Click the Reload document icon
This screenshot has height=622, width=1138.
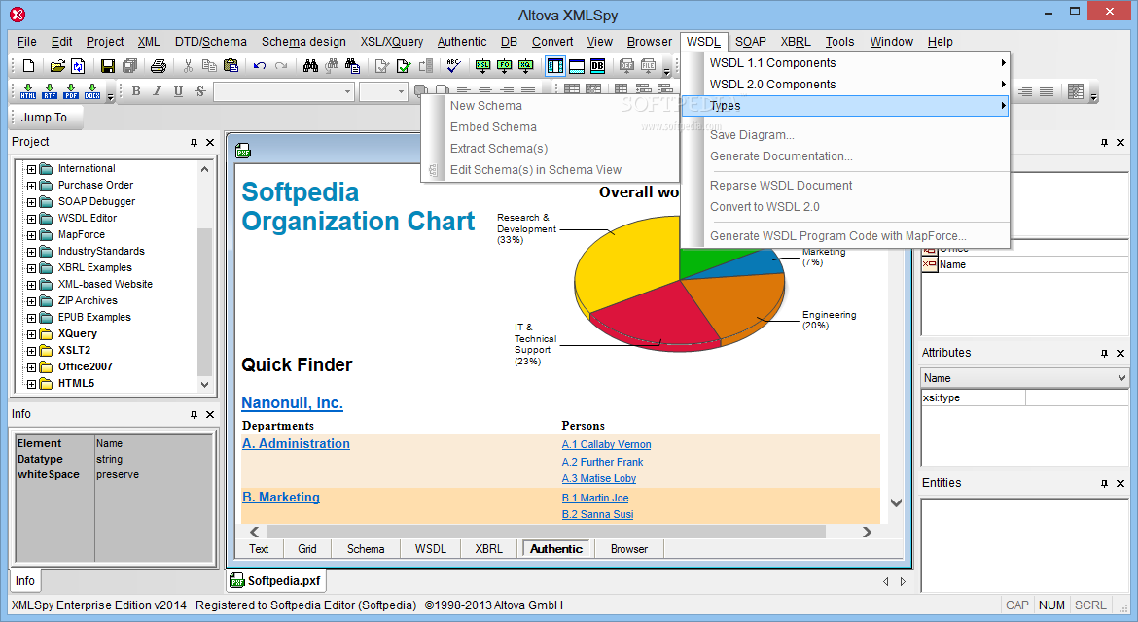point(78,66)
